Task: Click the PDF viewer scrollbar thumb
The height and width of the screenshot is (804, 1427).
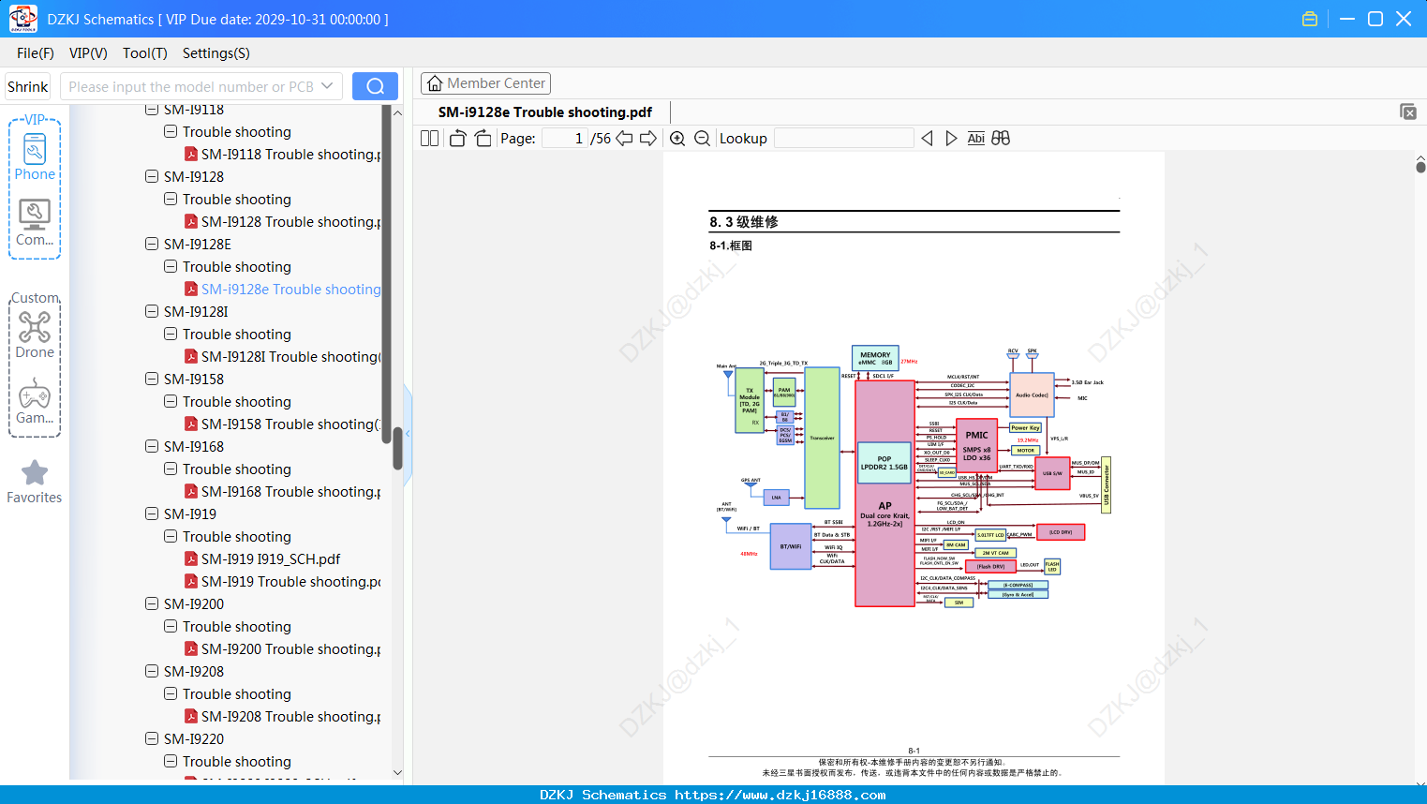Action: 1420,167
